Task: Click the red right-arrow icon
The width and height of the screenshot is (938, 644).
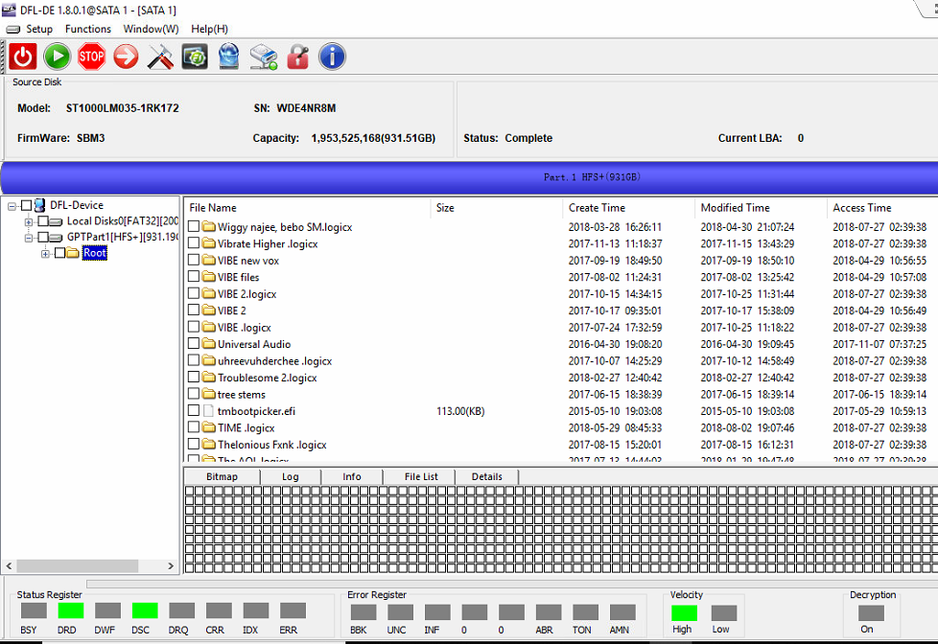Action: pos(126,57)
